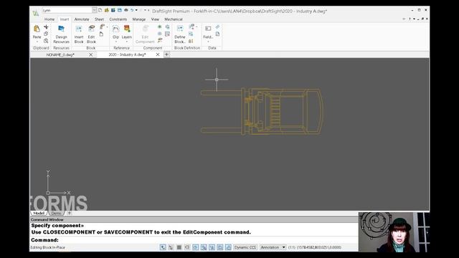Open the Design Resources panel

click(x=61, y=34)
